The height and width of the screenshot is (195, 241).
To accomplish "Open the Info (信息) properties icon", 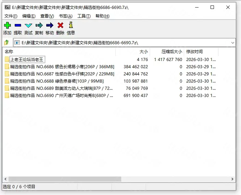I will [x=71, y=25].
